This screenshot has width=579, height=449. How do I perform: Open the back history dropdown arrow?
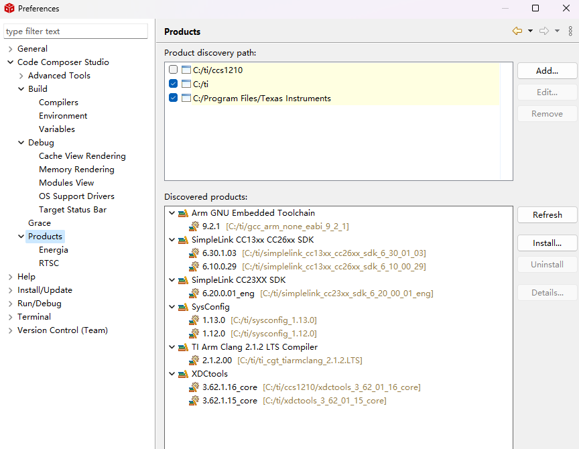click(530, 31)
